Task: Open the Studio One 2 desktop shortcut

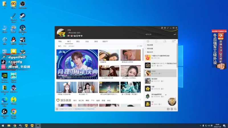Action: tap(23, 42)
